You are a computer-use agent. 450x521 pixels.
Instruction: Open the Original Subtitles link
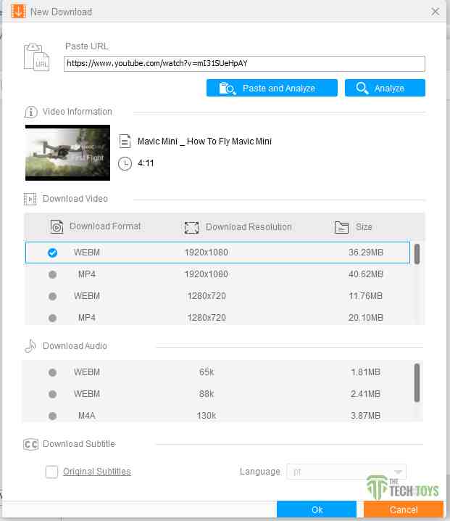(x=97, y=472)
